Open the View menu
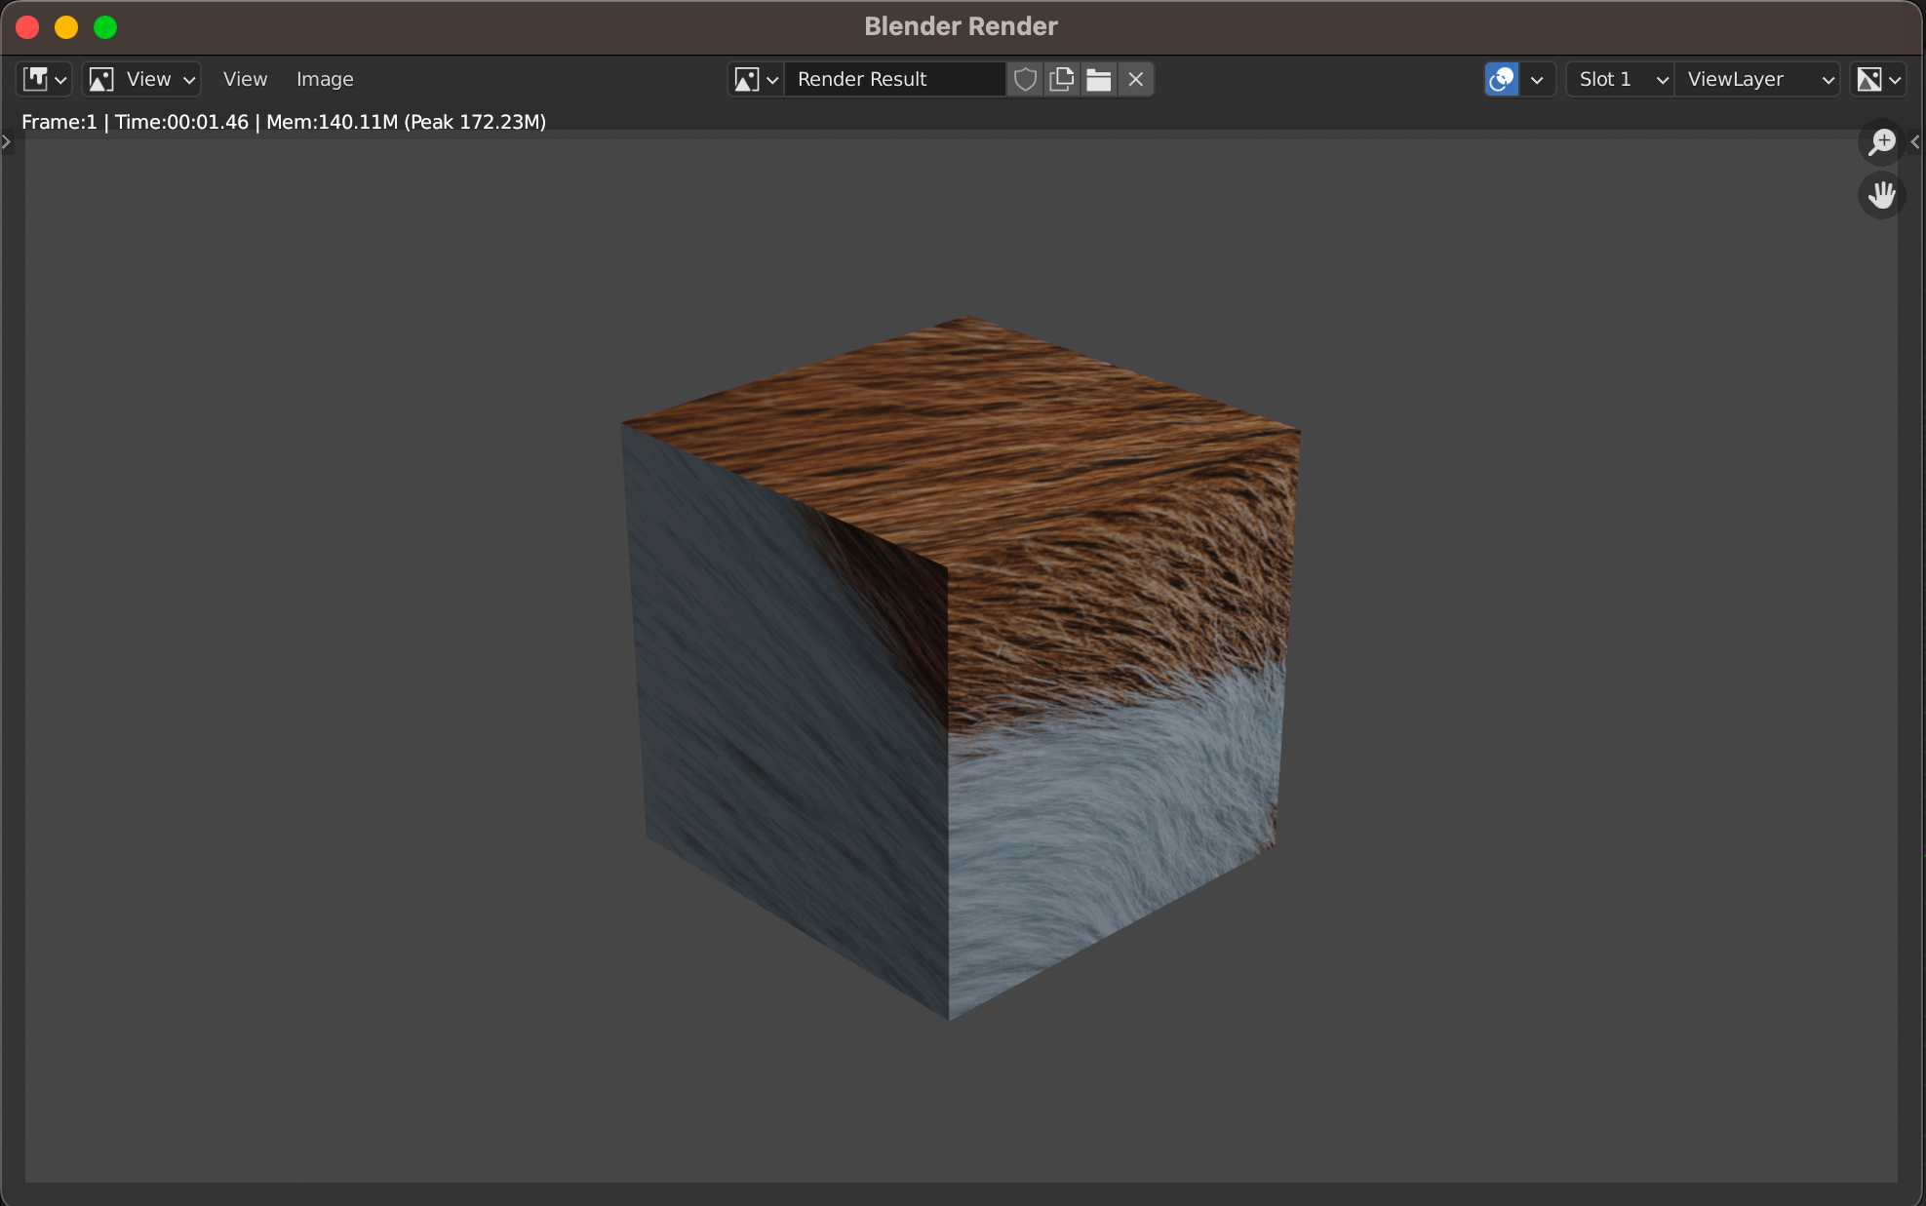The width and height of the screenshot is (1926, 1206). coord(245,79)
